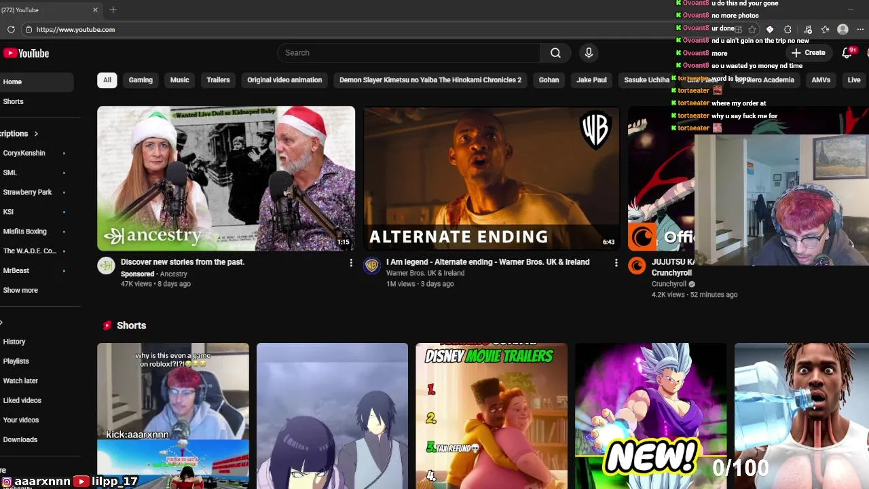The height and width of the screenshot is (489, 869).
Task: Click the favorites star icon in address bar
Action: click(x=752, y=29)
